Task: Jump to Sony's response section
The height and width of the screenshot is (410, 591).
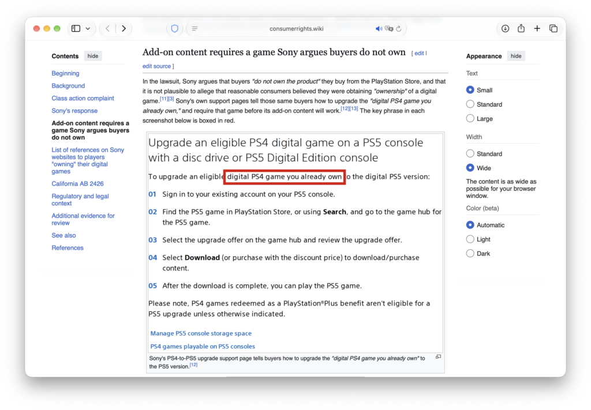Action: (x=74, y=111)
